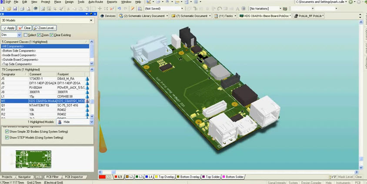Click the grid toolbar icon
This screenshot has height=184, width=367.
(x=196, y=2)
